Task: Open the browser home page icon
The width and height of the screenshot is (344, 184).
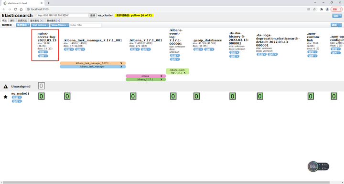Action: 21,9
